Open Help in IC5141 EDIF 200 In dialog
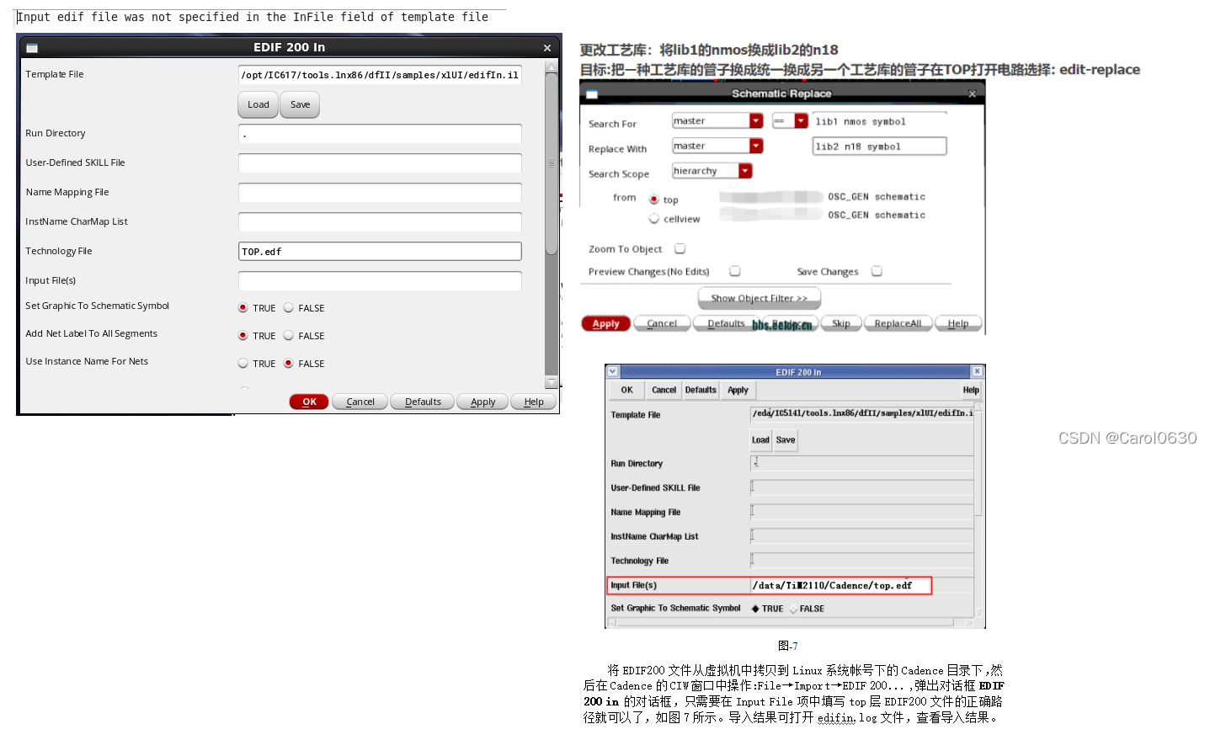 971,390
